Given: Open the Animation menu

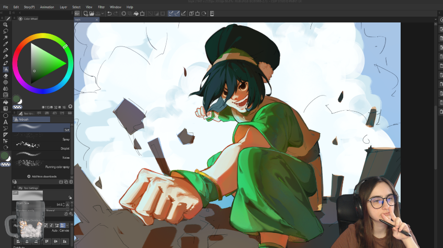Looking at the screenshot, I should (47, 7).
